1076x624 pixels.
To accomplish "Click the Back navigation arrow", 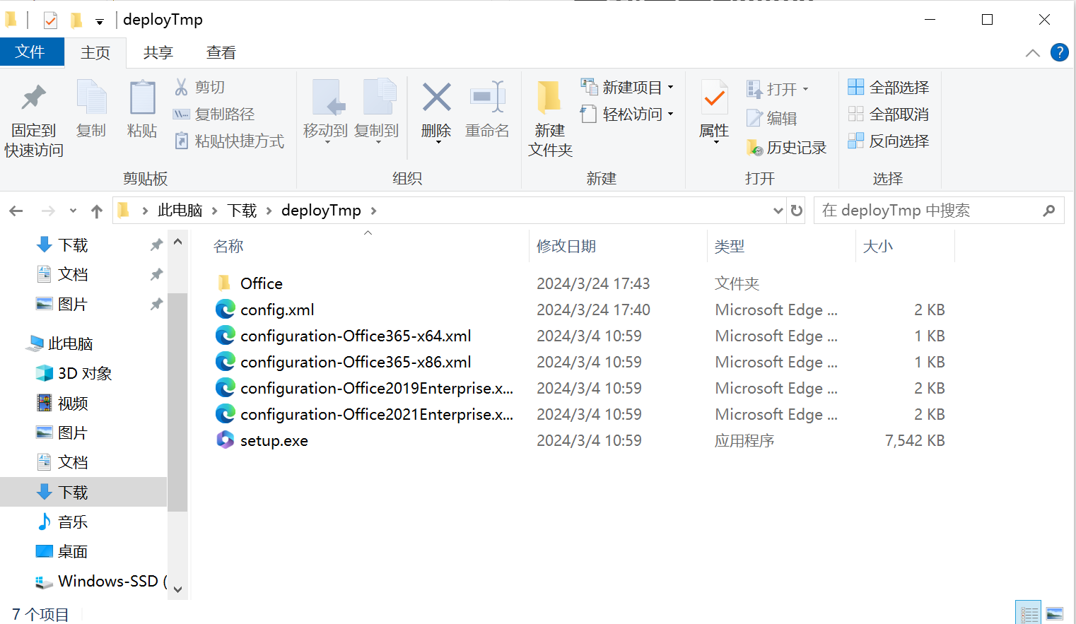I will [x=16, y=211].
